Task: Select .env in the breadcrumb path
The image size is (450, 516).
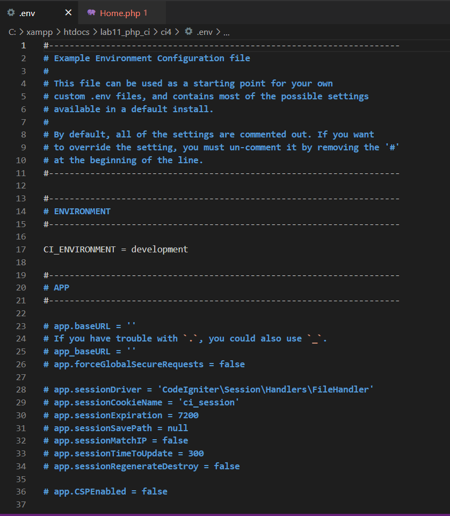Action: pos(206,32)
